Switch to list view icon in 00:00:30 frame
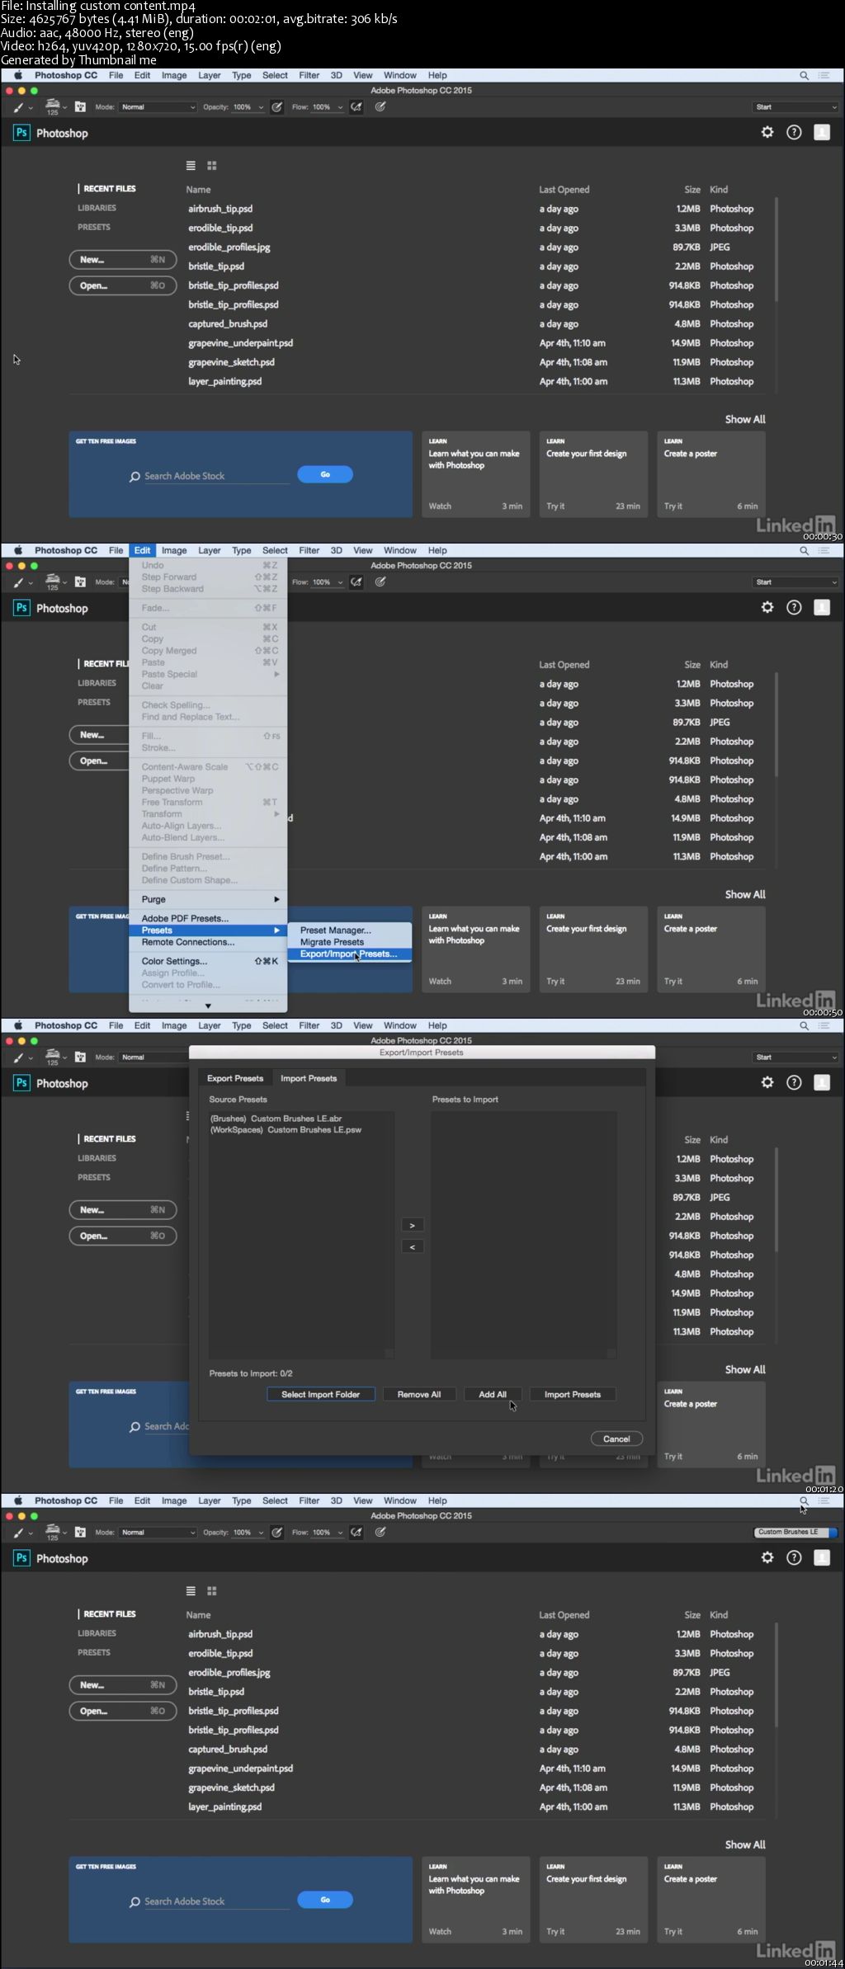The height and width of the screenshot is (1969, 845). tap(191, 166)
